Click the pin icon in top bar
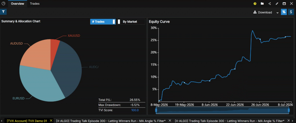 277,3
